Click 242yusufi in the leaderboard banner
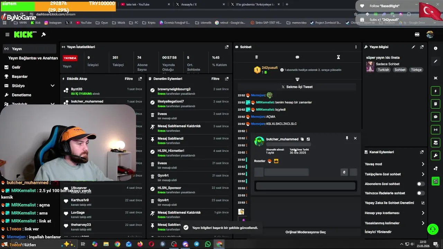 click(x=270, y=68)
